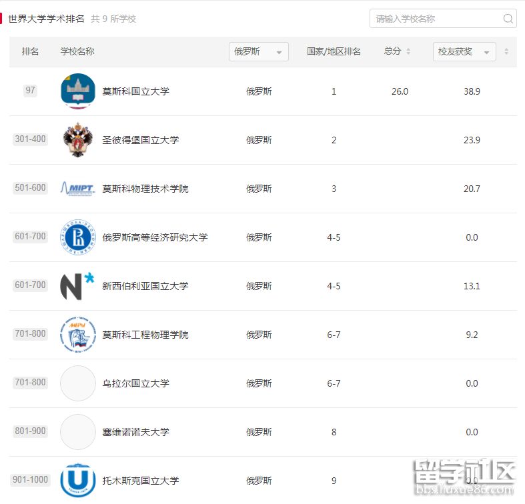
Task: Click the 世界大学学术排名 title
Action: [46, 19]
